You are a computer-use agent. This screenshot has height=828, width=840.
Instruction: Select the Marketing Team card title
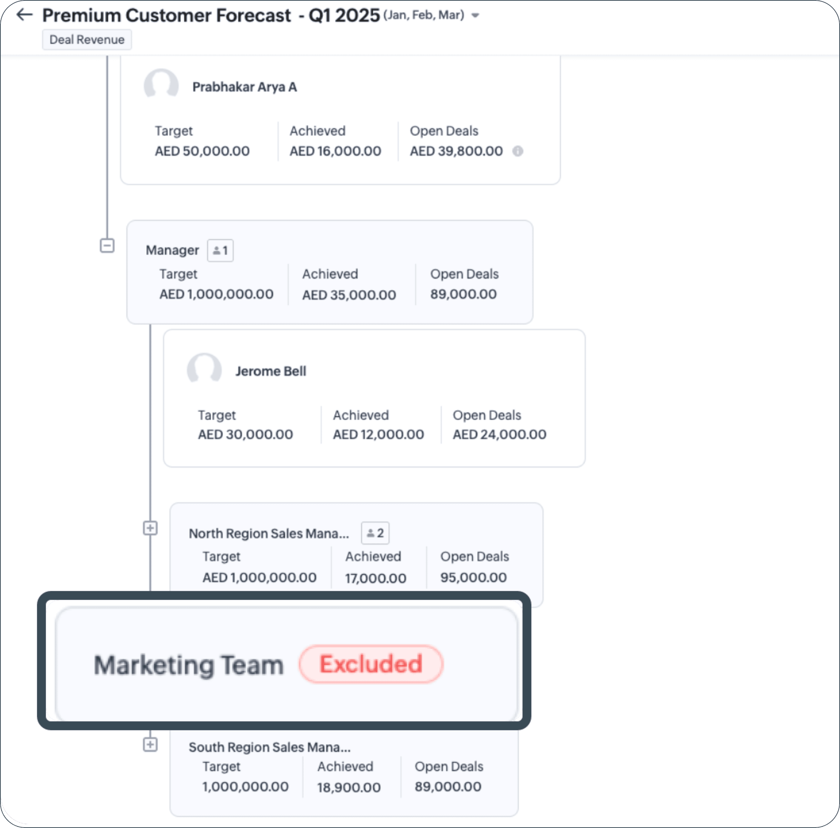(189, 665)
